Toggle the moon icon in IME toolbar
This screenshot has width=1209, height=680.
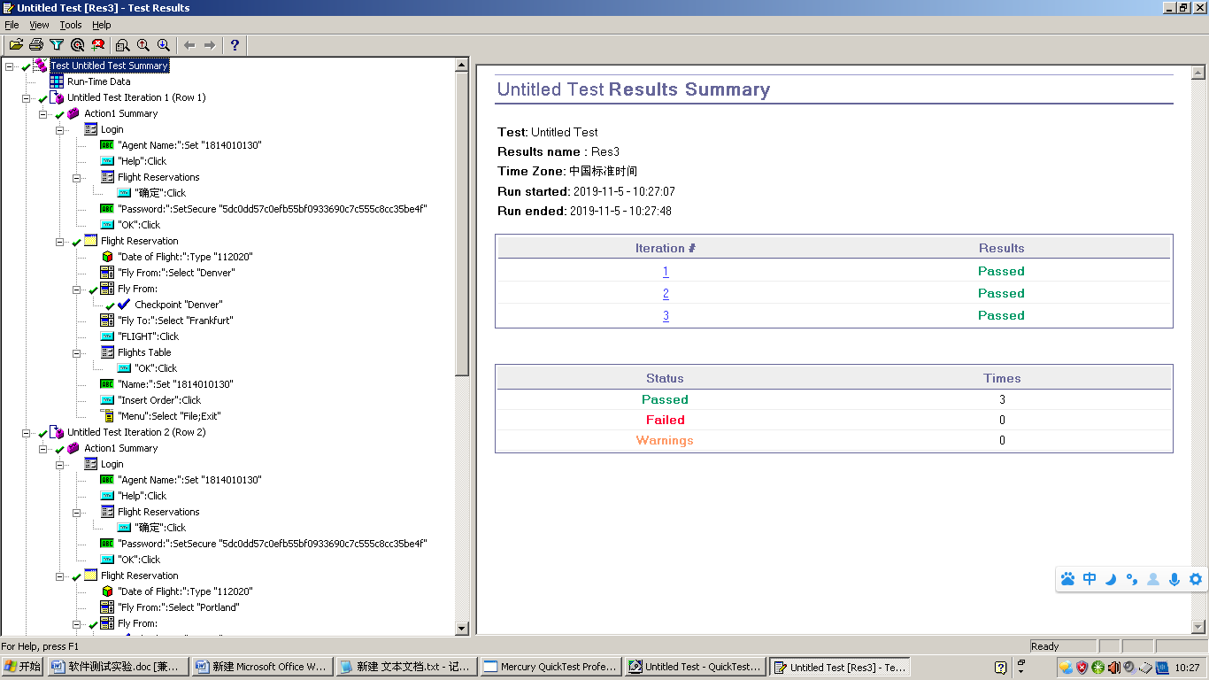click(1111, 579)
